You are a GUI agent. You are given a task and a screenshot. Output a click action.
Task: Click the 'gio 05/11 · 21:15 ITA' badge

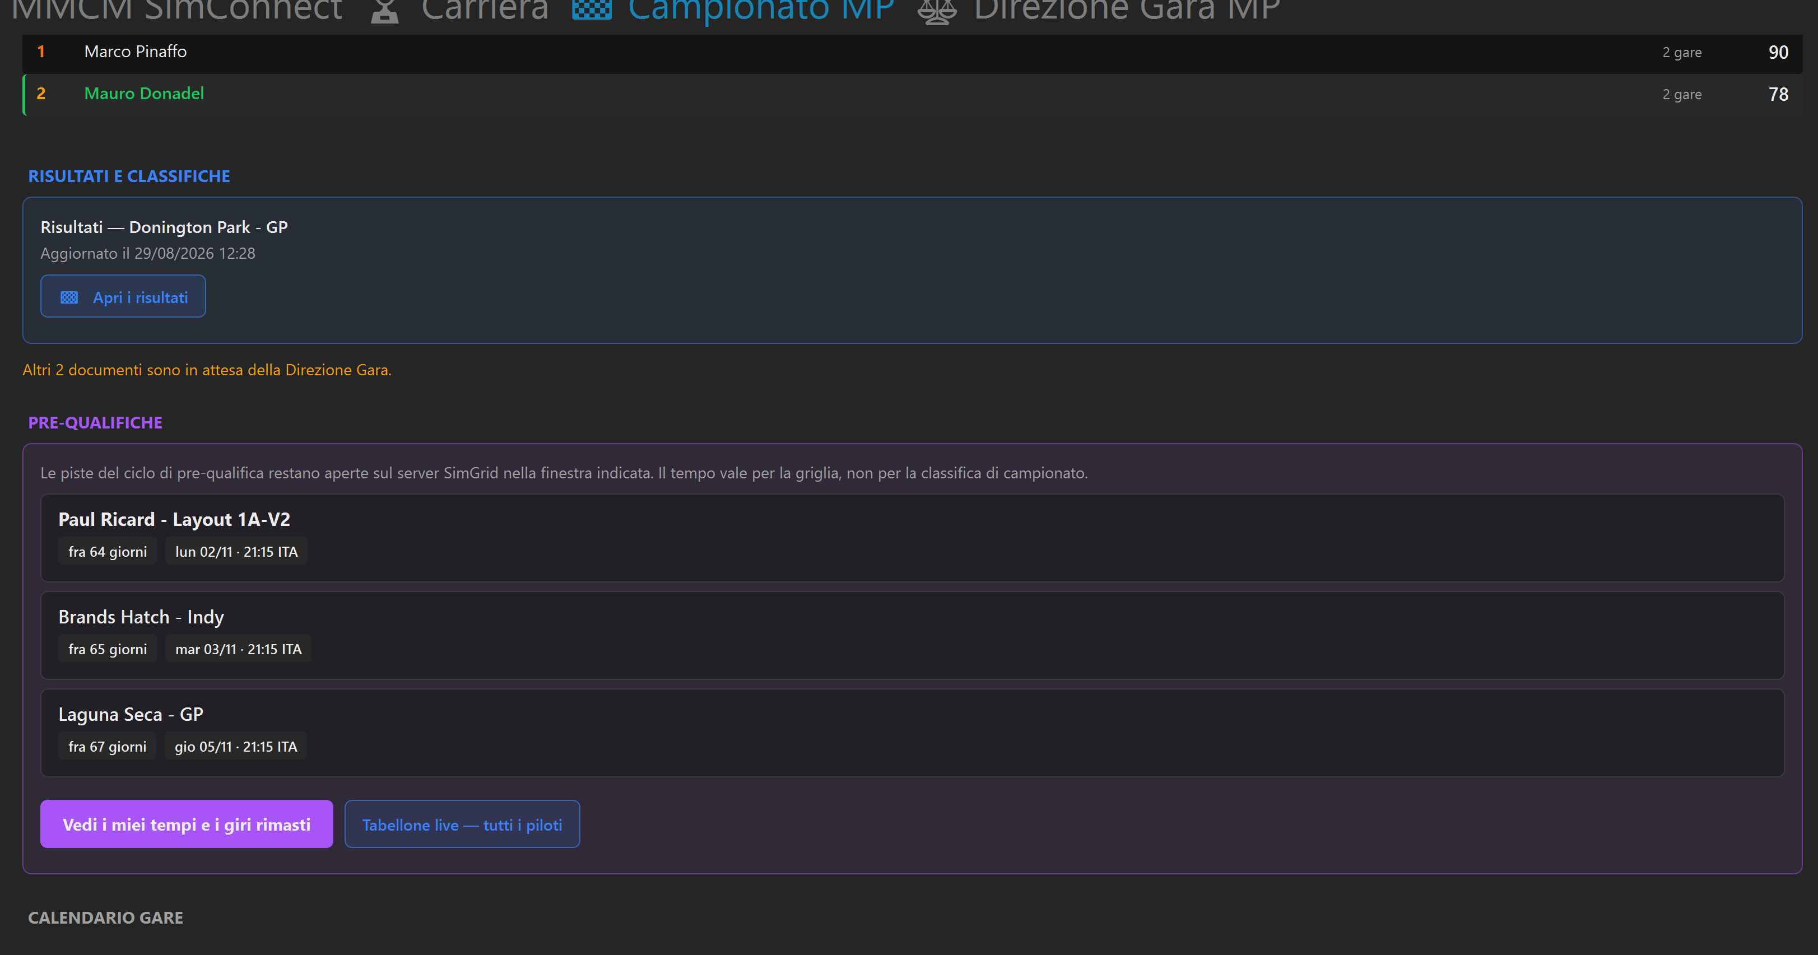tap(236, 746)
